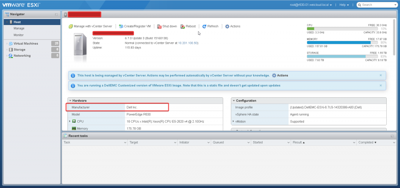Click the Model value PowerEdge R630
This screenshot has width=400, height=188.
point(138,115)
